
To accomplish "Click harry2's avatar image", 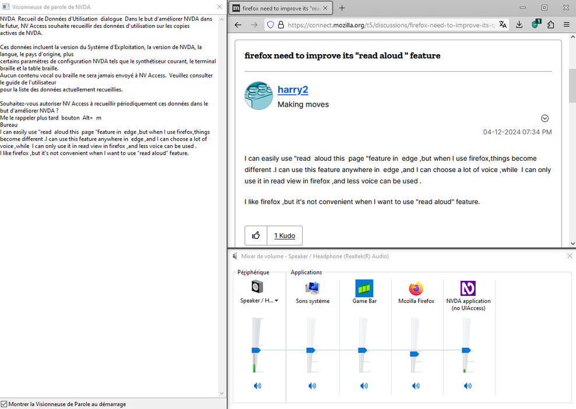I will pos(259,96).
